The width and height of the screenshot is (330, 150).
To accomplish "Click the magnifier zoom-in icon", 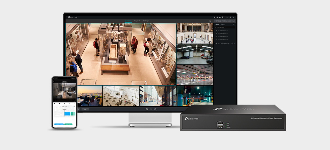I will tap(155, 109).
